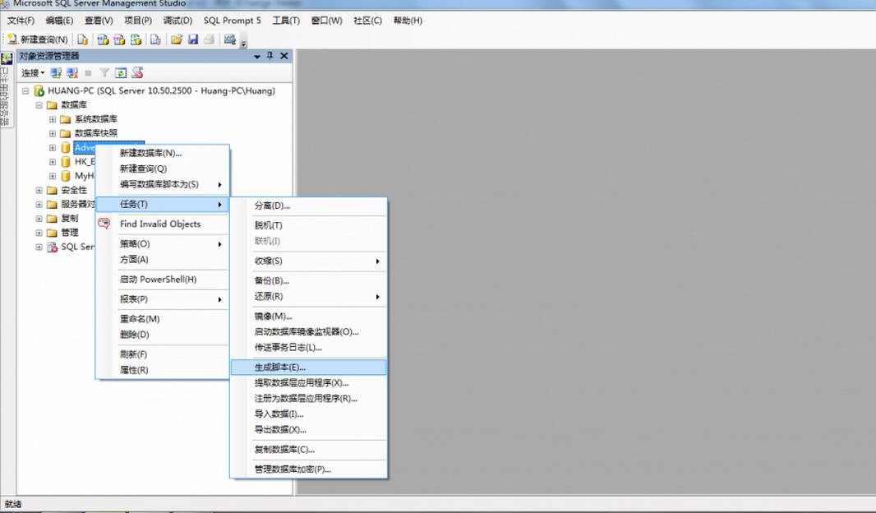Image resolution: width=876 pixels, height=513 pixels.
Task: Select the 管理 folder in the tree
Action: tap(70, 233)
